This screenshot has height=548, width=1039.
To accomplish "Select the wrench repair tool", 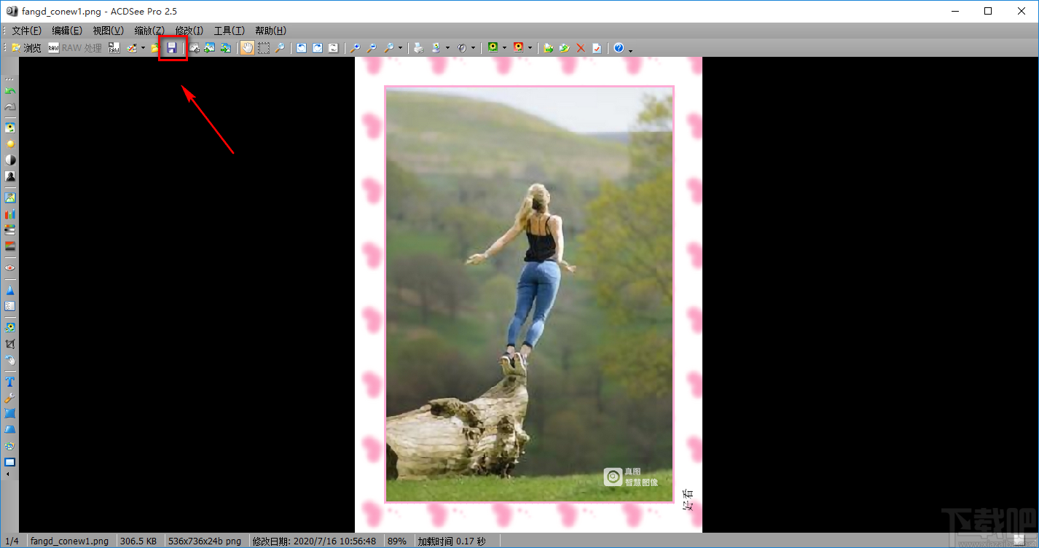I will 10,398.
